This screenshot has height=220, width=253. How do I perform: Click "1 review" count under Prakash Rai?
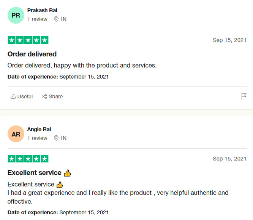(37, 19)
